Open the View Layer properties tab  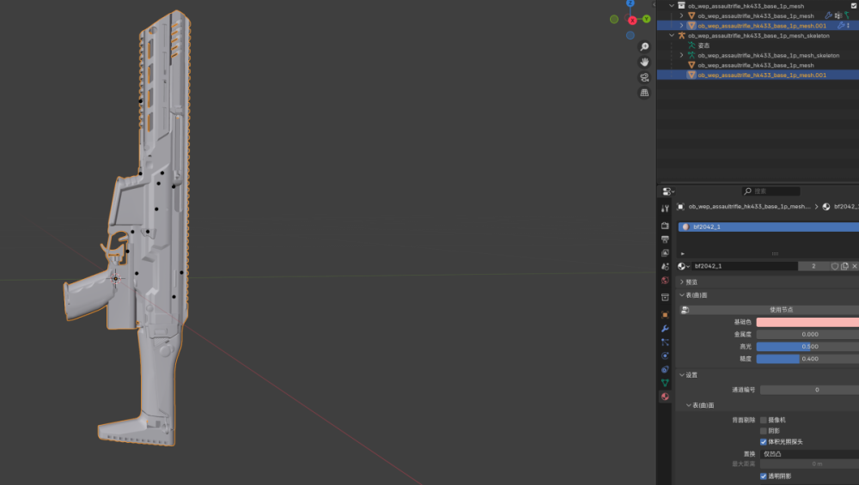(x=665, y=253)
